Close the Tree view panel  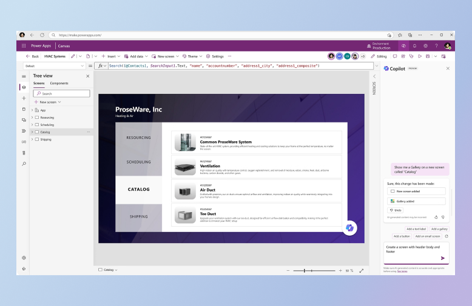(87, 76)
